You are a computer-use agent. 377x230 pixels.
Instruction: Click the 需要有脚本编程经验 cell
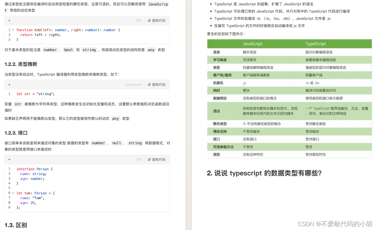320,60
